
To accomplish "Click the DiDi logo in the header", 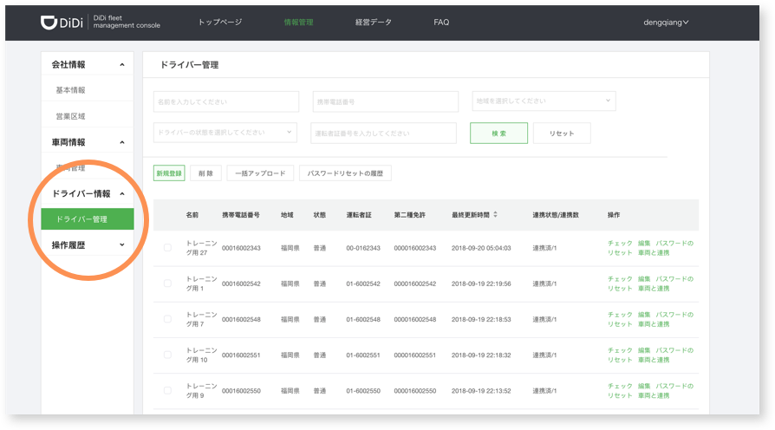I will [62, 23].
